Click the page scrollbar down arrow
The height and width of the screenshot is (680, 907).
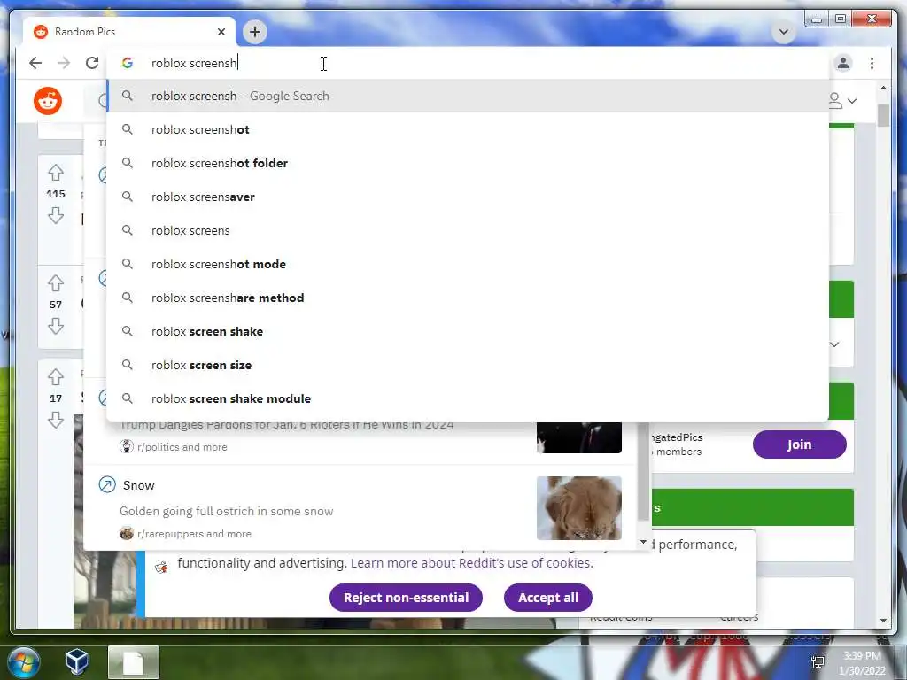[883, 621]
